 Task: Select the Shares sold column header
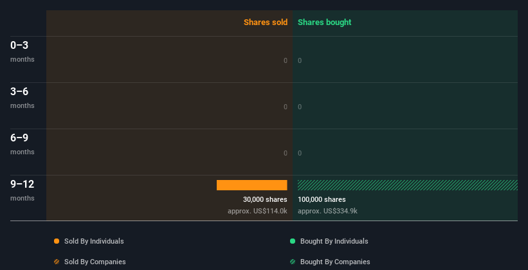coord(265,22)
